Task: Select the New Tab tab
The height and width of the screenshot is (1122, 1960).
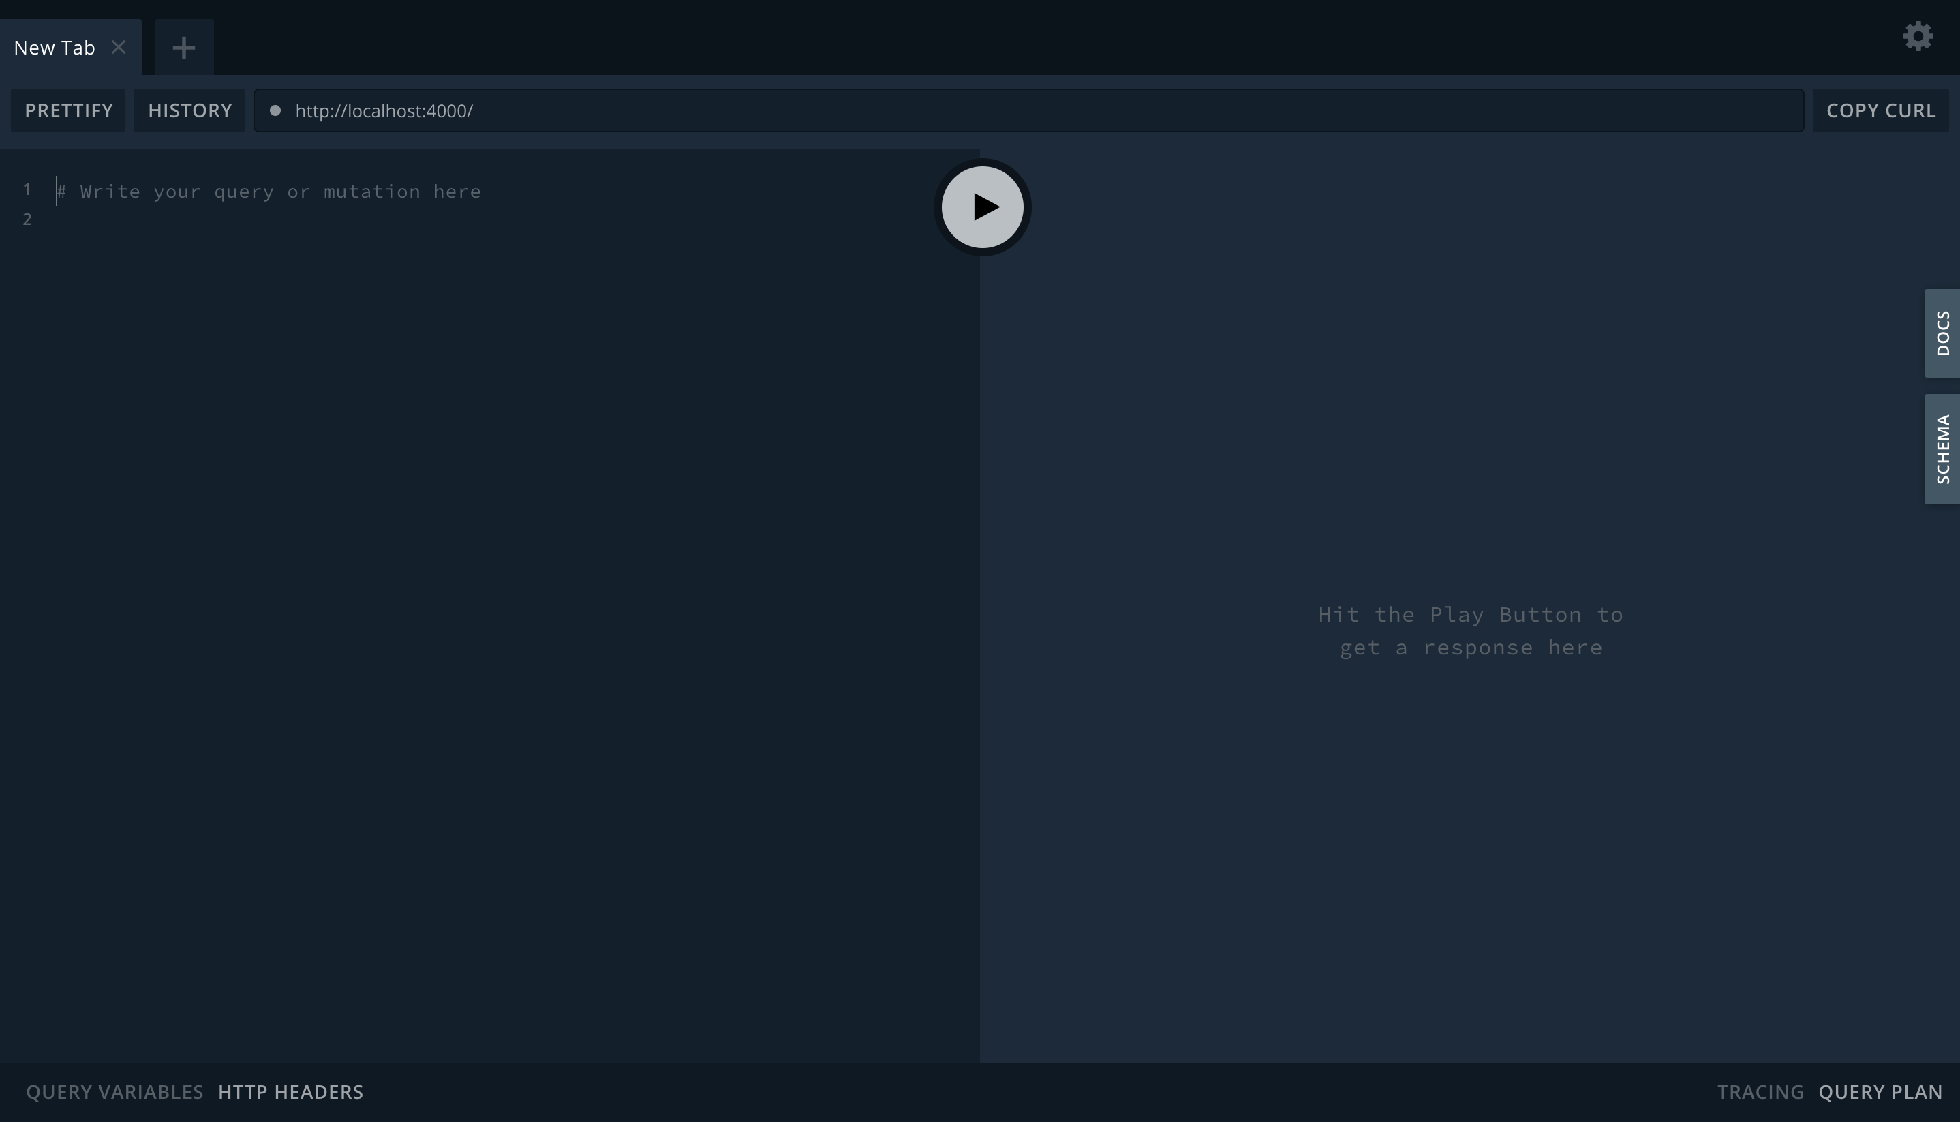Action: [54, 48]
